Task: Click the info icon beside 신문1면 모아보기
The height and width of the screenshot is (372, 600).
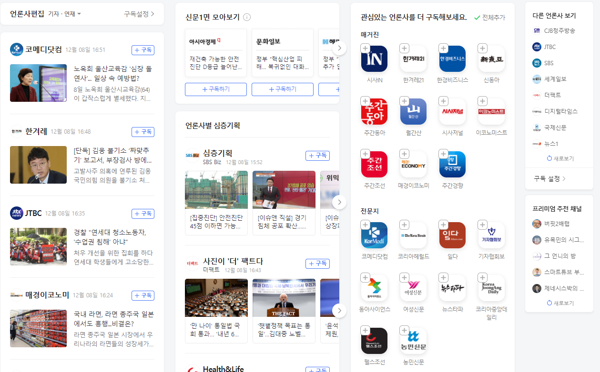Action: [x=247, y=17]
